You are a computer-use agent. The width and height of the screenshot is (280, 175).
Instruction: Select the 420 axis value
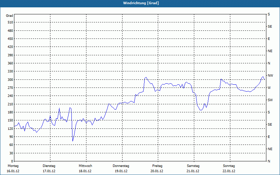pyautogui.click(x=10, y=47)
